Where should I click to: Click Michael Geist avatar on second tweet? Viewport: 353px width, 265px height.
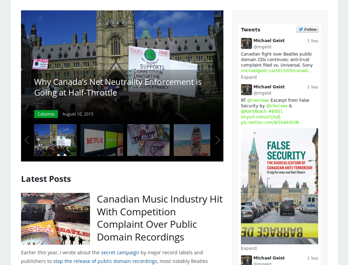(x=246, y=90)
